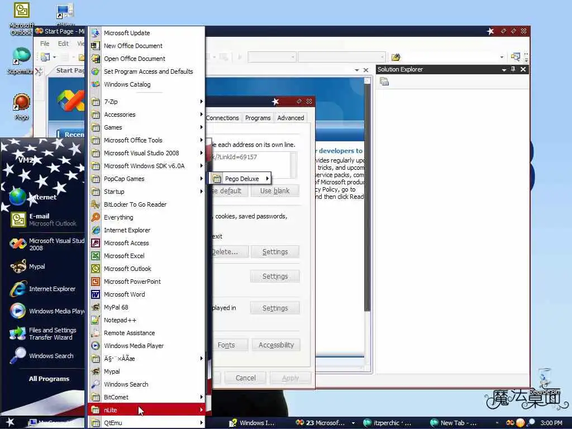The image size is (572, 429).
Task: Click New Office Document icon
Action: tap(95, 46)
